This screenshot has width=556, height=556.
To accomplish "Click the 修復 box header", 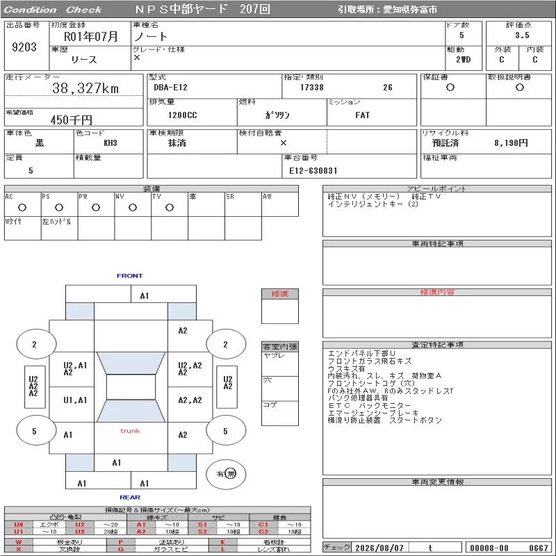I will pyautogui.click(x=280, y=294).
